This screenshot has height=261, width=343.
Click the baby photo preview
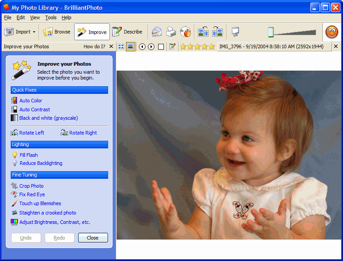(229, 155)
